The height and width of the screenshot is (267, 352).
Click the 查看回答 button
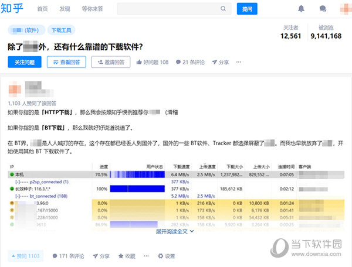coord(66,62)
